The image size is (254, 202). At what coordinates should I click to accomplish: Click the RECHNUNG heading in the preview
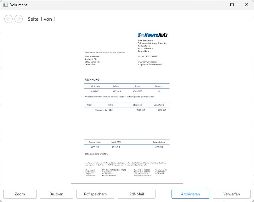[92, 80]
